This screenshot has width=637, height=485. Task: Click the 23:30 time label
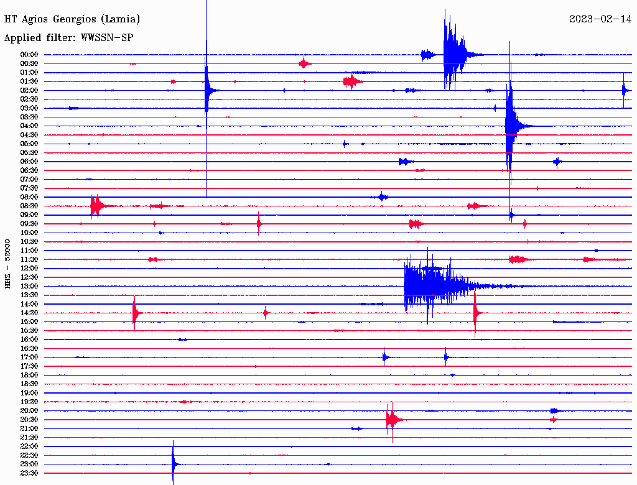[x=29, y=474]
